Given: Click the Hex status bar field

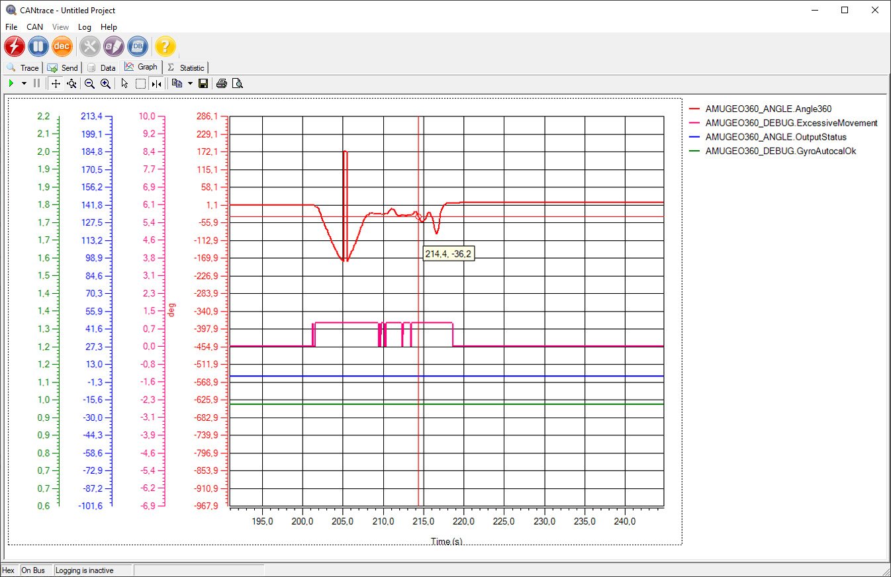Looking at the screenshot, I should 9,570.
